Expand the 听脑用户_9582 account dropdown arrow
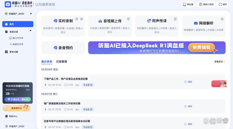Screen dimensions: 233x129 tap(31, 14)
